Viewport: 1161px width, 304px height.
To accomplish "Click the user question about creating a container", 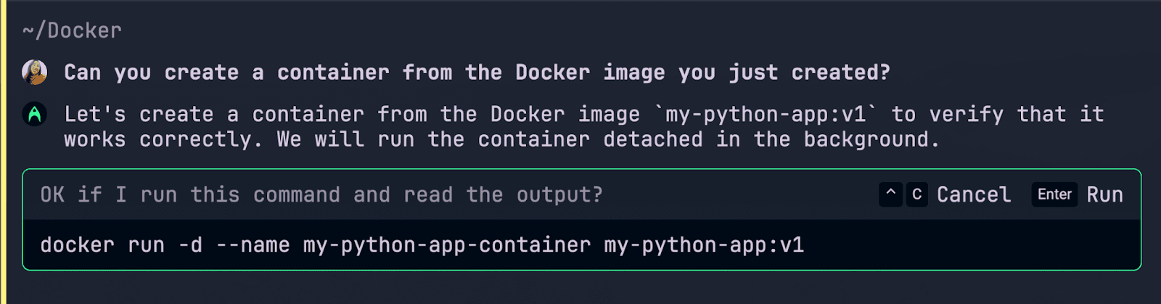I will (477, 73).
